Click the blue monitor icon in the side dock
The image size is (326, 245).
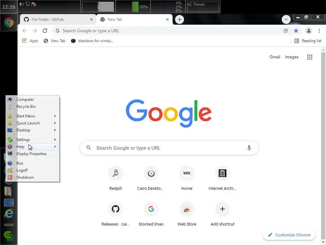tap(9, 203)
